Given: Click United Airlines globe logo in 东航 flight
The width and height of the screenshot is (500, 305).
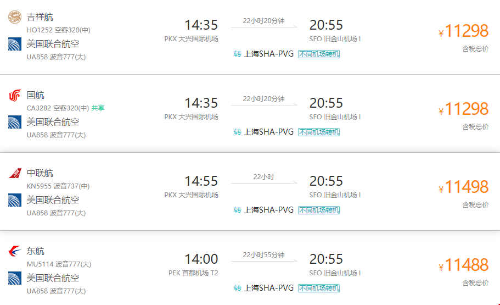Looking at the screenshot, I should [15, 278].
